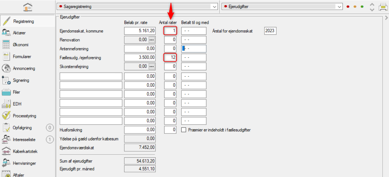Open the Køberkartotek icon
The width and height of the screenshot is (389, 177).
coord(6,152)
